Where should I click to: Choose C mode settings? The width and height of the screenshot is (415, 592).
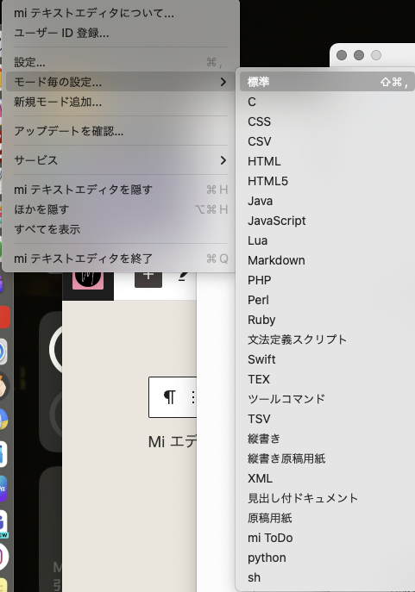click(327, 102)
